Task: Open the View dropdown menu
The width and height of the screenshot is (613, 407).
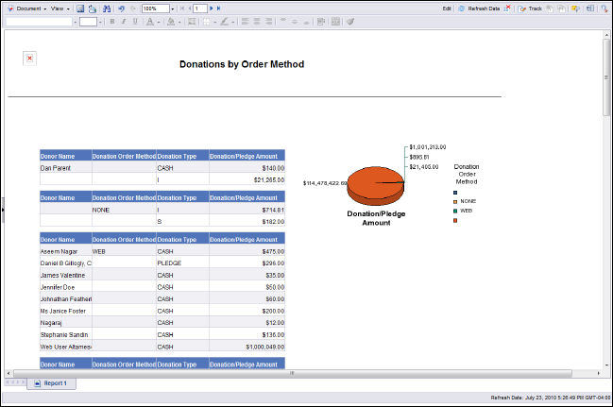Action: coord(59,8)
